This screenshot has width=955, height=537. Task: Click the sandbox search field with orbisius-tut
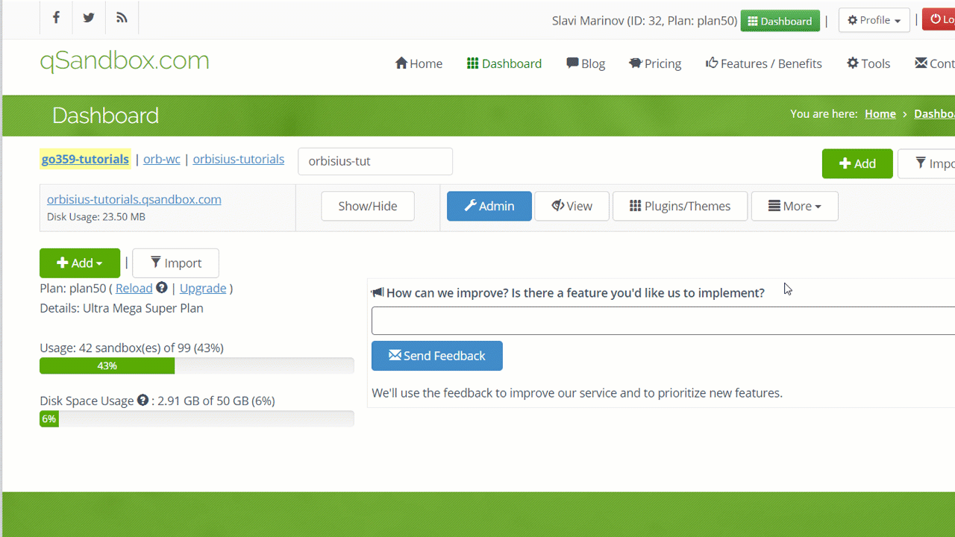click(x=375, y=161)
